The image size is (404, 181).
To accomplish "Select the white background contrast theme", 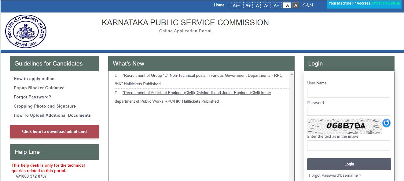I will click(287, 5).
